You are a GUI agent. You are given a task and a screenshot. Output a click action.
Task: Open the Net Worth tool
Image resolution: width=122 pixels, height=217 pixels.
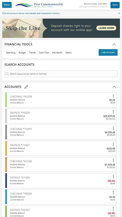coord(57,53)
